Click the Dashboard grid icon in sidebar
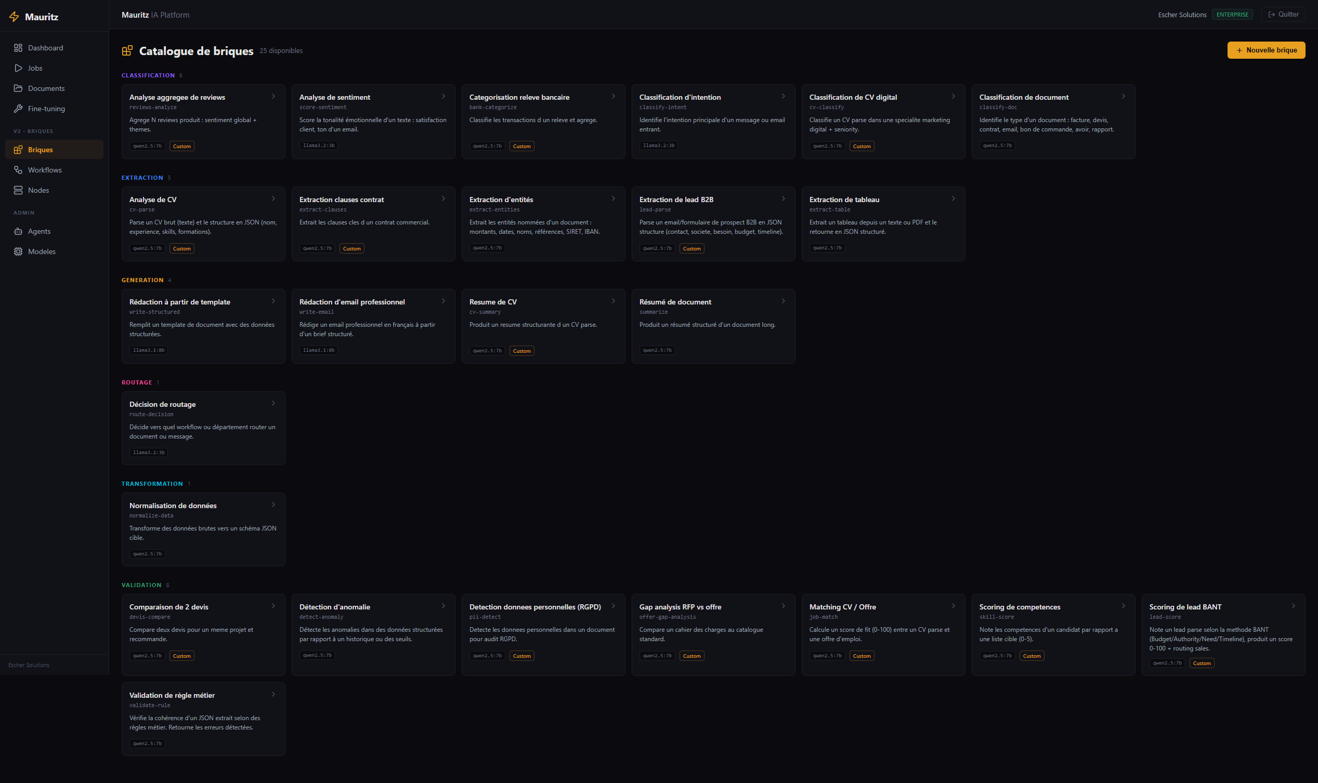1318x783 pixels. click(x=18, y=48)
